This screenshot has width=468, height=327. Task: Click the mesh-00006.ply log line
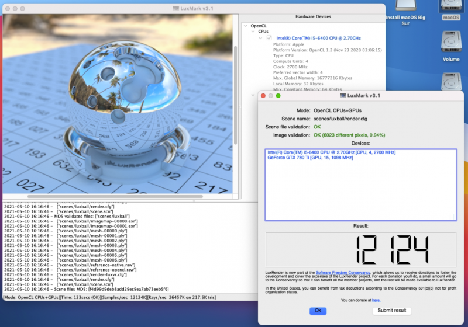point(66,260)
